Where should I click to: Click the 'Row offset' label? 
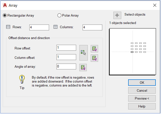[x=22, y=48]
